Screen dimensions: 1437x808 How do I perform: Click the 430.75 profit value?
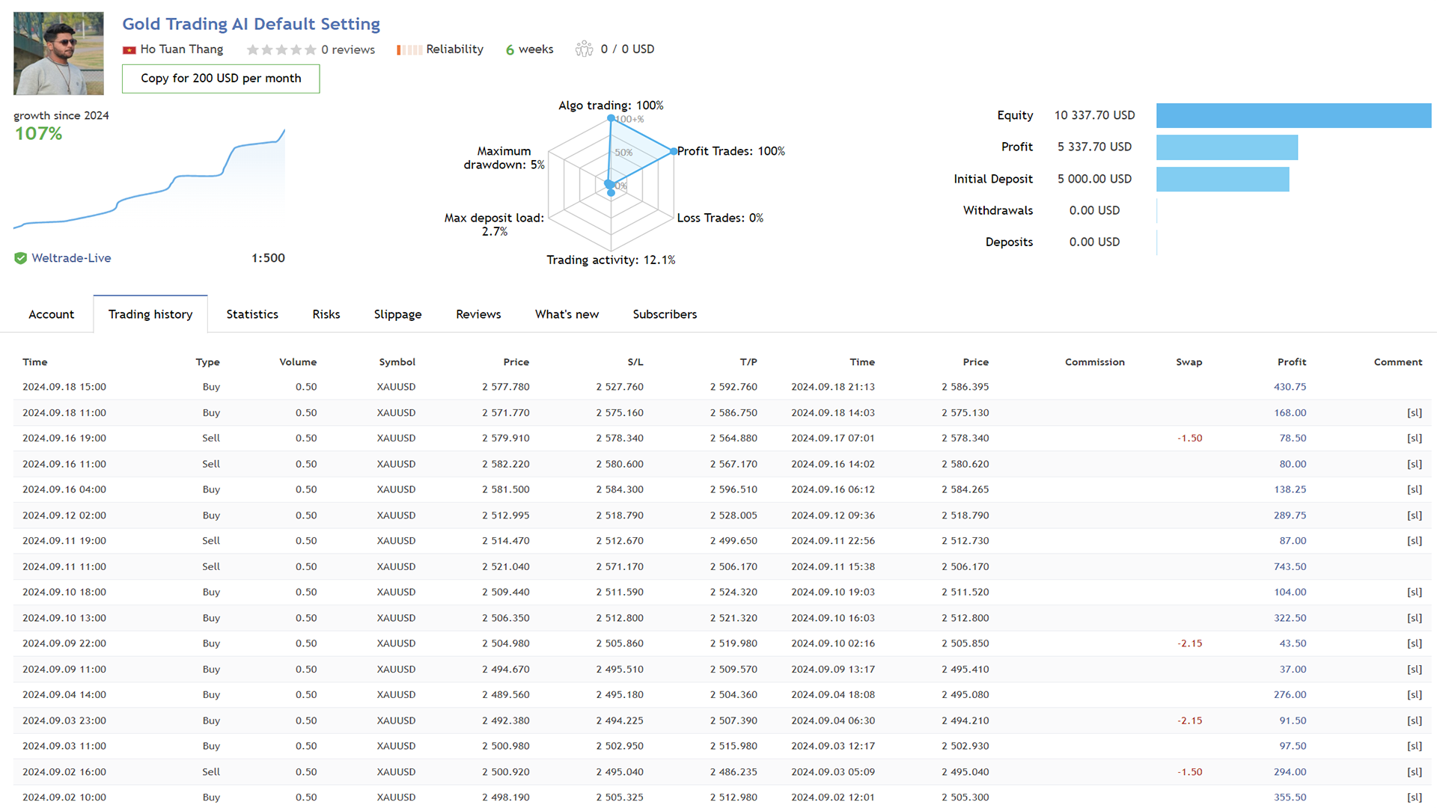1290,387
